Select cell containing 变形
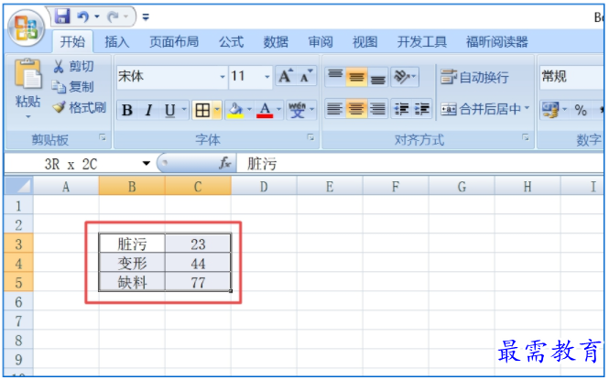The width and height of the screenshot is (609, 380). pos(132,263)
